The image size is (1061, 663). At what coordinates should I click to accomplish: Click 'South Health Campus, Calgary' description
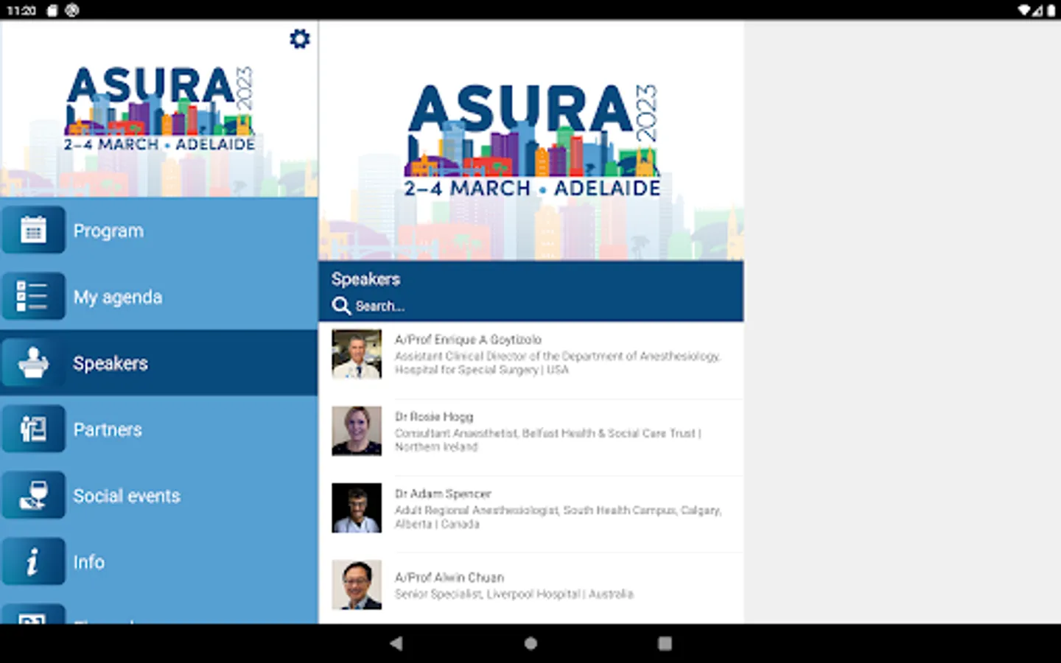(x=642, y=510)
